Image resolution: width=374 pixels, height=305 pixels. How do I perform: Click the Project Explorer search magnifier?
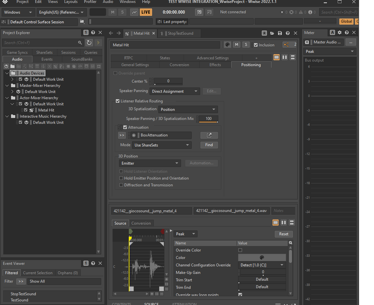[80, 43]
